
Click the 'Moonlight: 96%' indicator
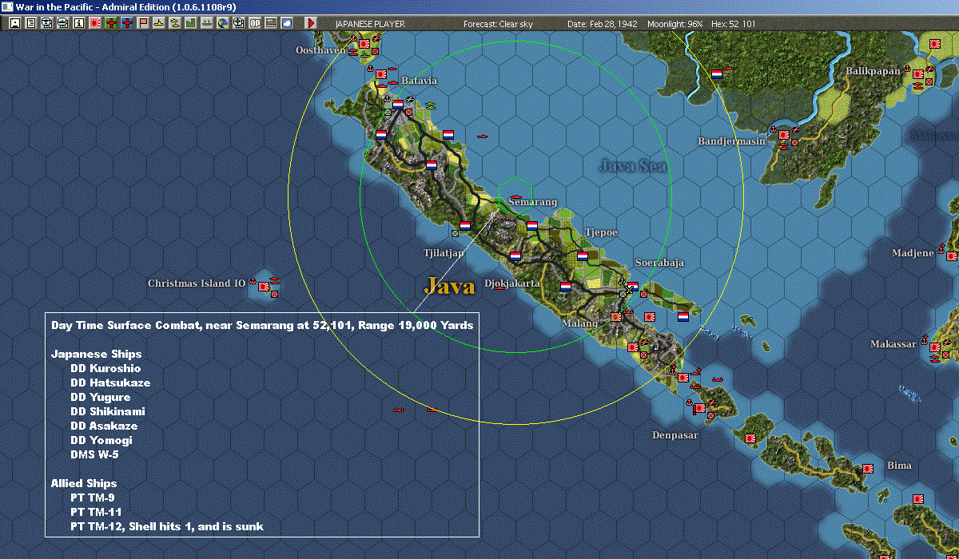pyautogui.click(x=675, y=24)
